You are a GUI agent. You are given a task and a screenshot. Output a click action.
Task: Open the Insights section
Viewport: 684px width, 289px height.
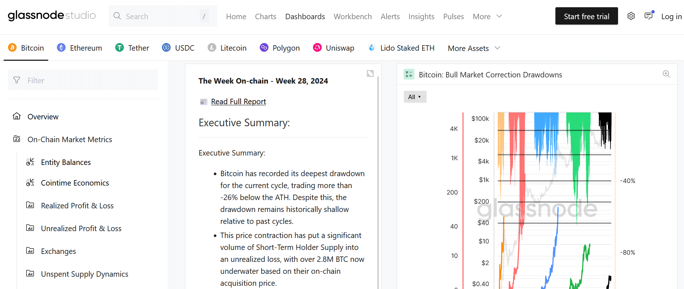(421, 16)
